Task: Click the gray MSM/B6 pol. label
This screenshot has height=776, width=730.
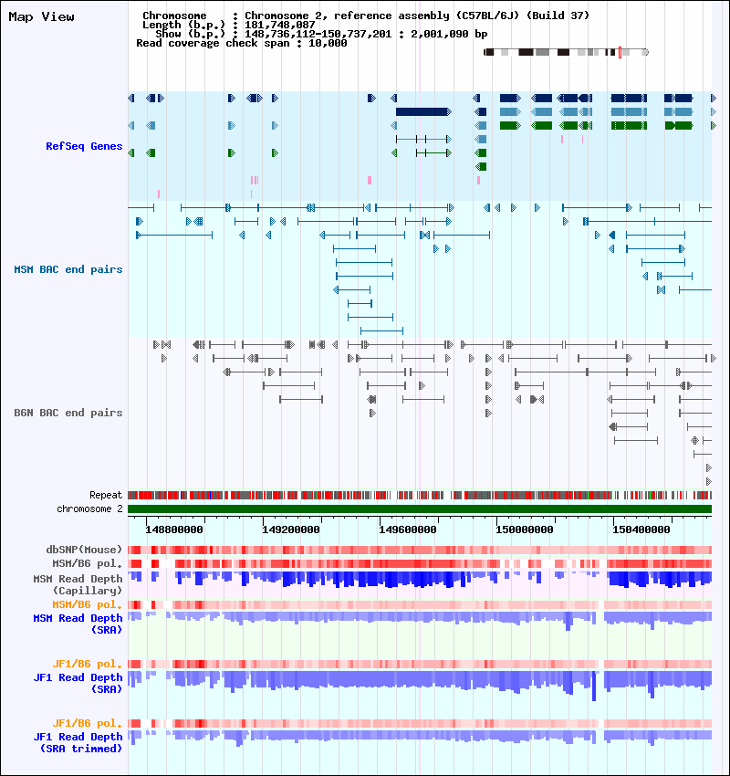Action: 87,563
